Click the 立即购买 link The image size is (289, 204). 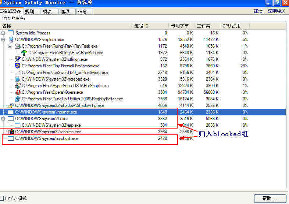coord(276,11)
